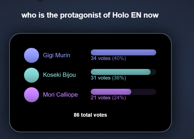Click the 31 votes (36%) label
The width and height of the screenshot is (194, 139).
108,78
